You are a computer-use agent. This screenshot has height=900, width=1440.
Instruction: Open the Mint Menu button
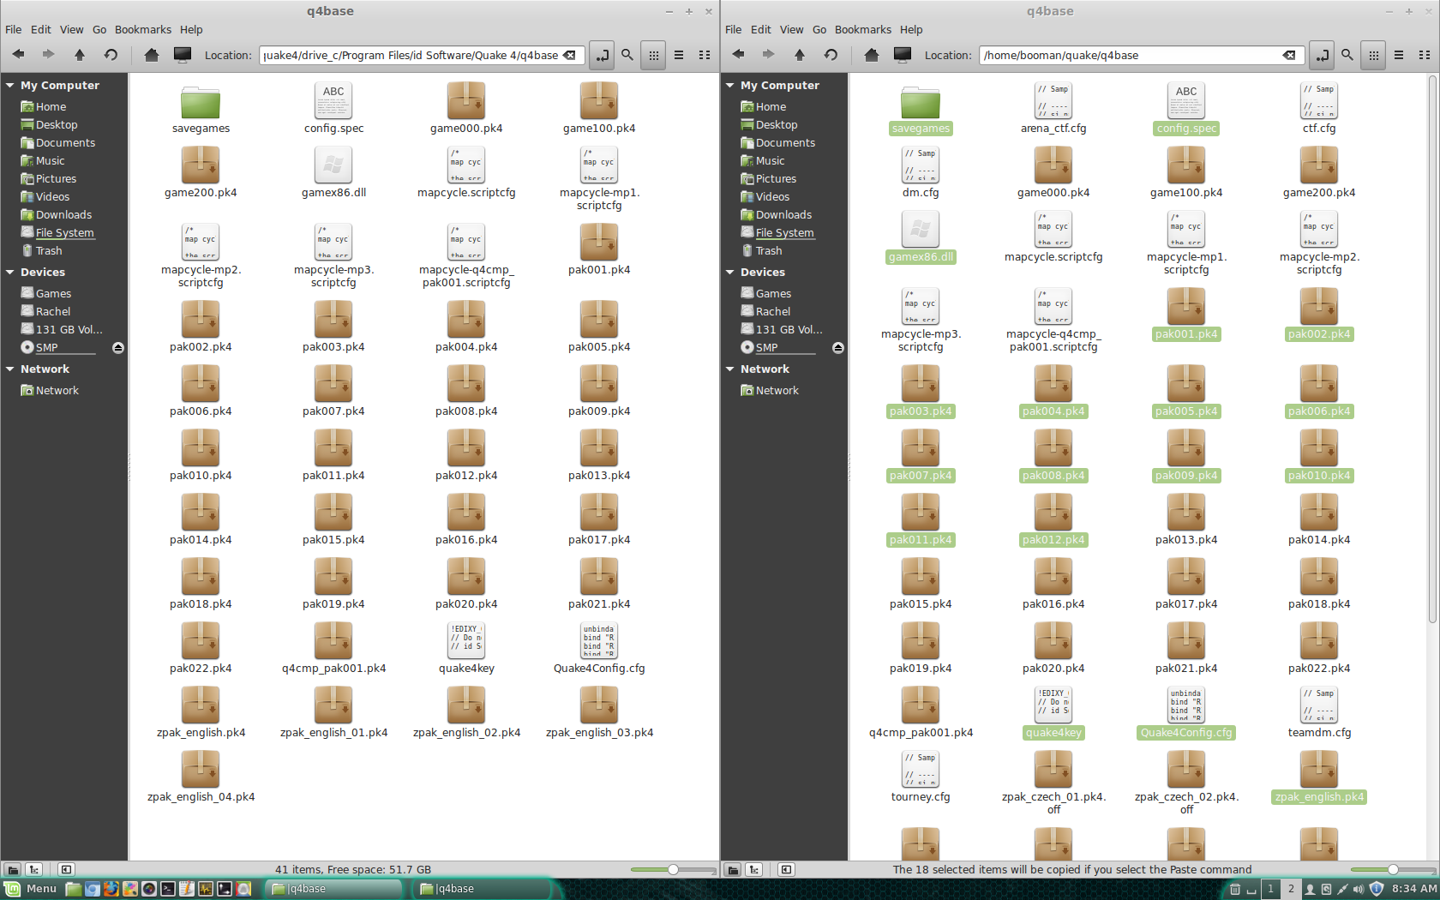point(32,889)
